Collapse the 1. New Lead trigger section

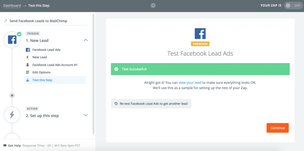click(x=85, y=40)
